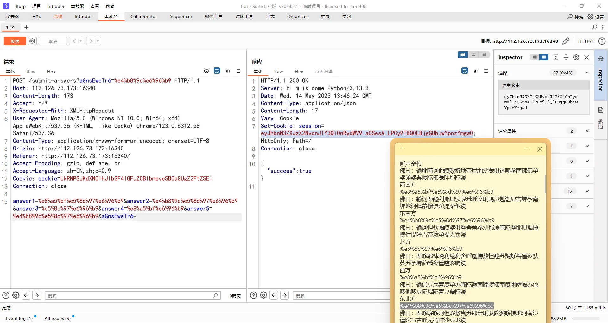Viewport: 608px width, 323px height.
Task: Select the top-bottom layout toggle
Action: pyautogui.click(x=473, y=55)
